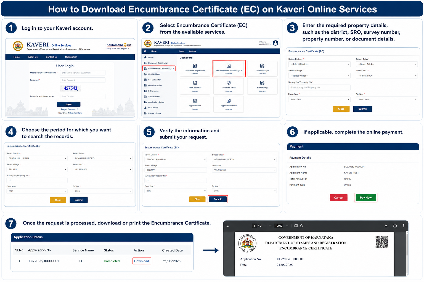
Task: Open the English language dropdown on login page
Action: click(x=125, y=49)
